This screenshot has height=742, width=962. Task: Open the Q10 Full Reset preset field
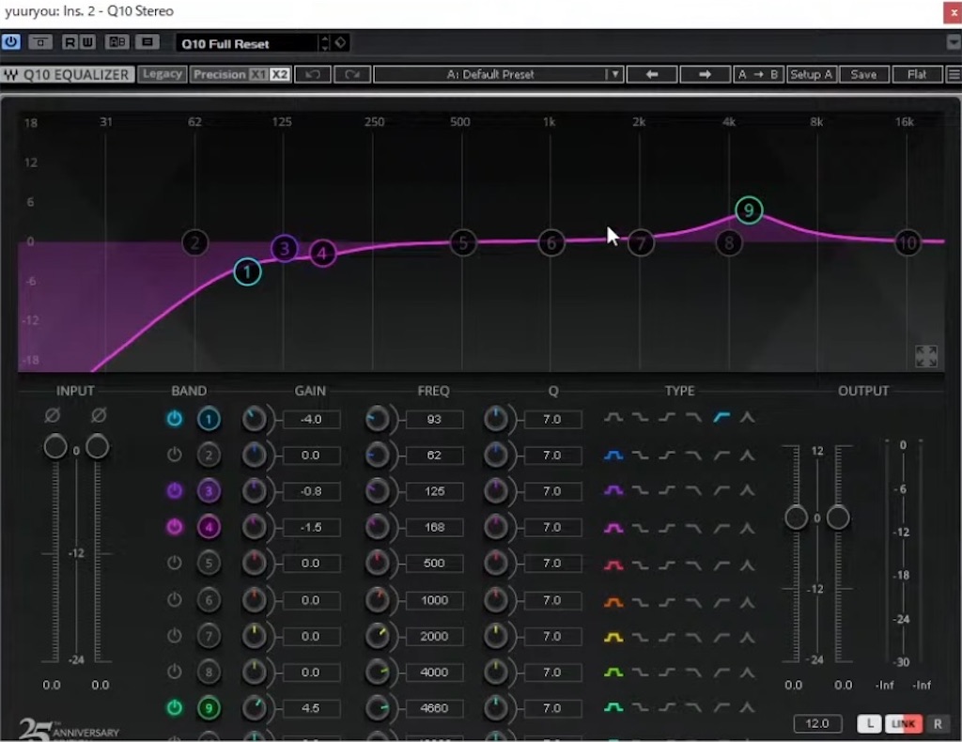(247, 43)
